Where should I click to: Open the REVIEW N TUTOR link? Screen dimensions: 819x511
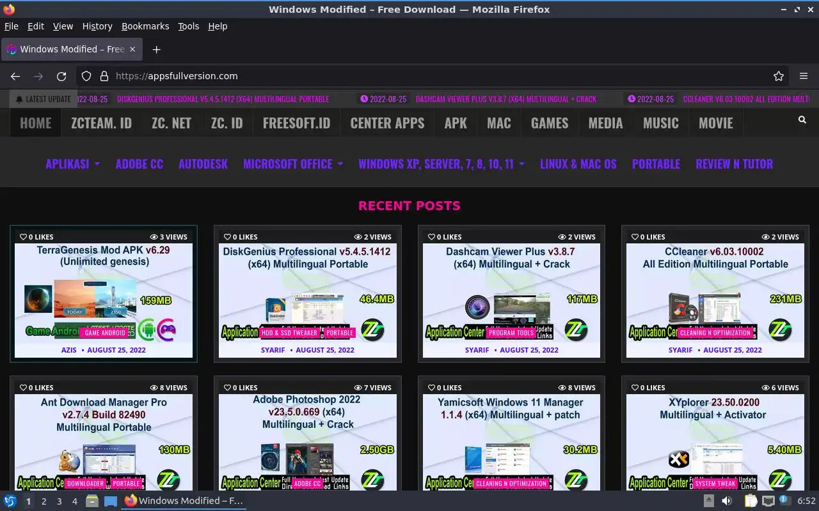[735, 164]
